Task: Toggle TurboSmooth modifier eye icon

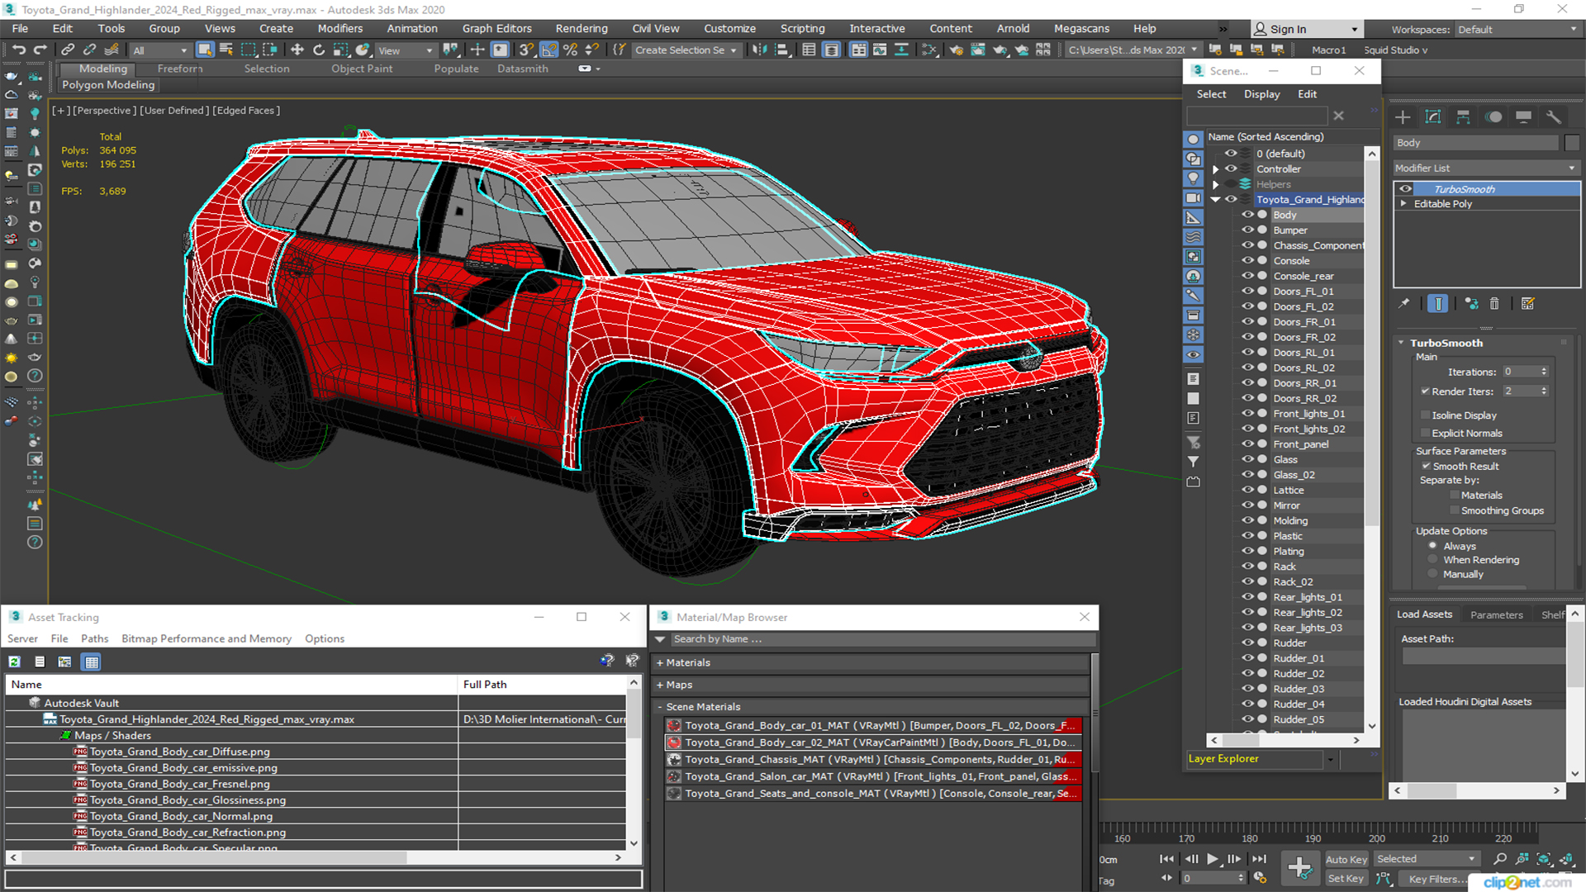Action: pos(1406,189)
